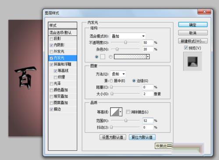Click the contour curve thumbnail

(115, 112)
